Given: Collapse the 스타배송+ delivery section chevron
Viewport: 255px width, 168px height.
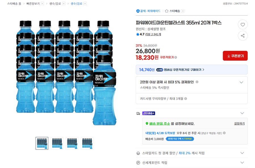Looking at the screenshot, I should coord(242,113).
